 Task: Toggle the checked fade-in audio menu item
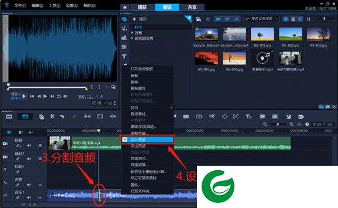[147, 140]
